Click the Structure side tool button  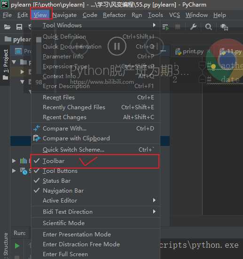6,245
